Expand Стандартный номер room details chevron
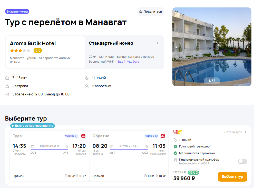 pyautogui.click(x=157, y=43)
